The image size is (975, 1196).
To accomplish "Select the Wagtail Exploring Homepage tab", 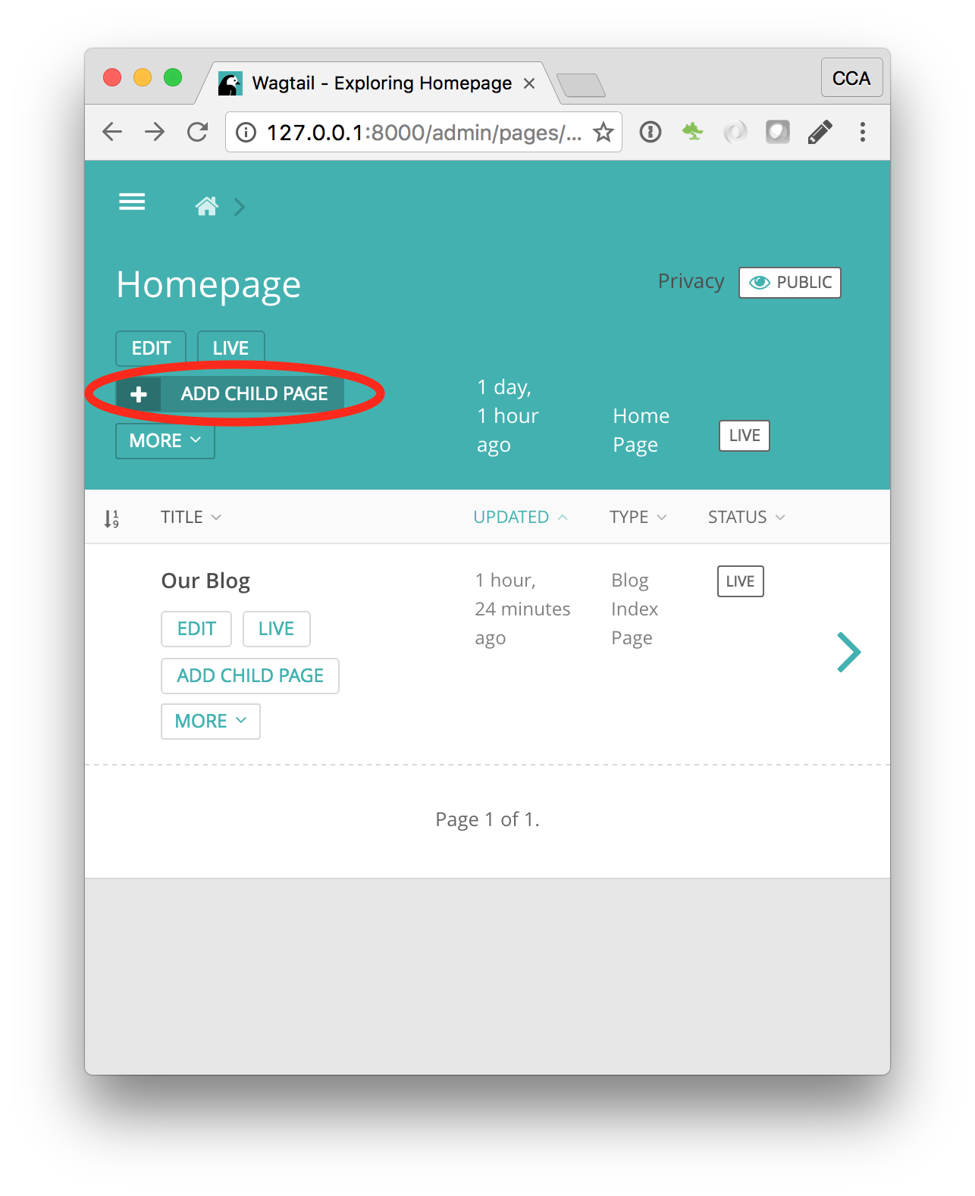I will click(381, 83).
